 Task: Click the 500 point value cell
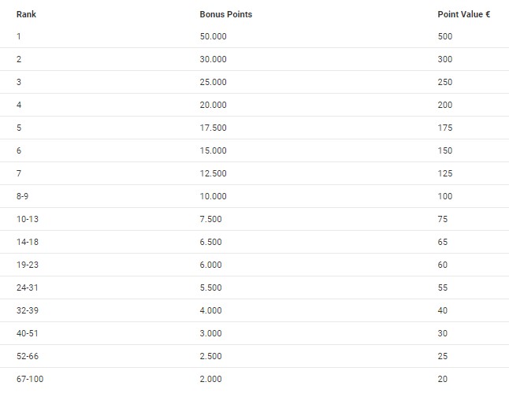click(445, 36)
